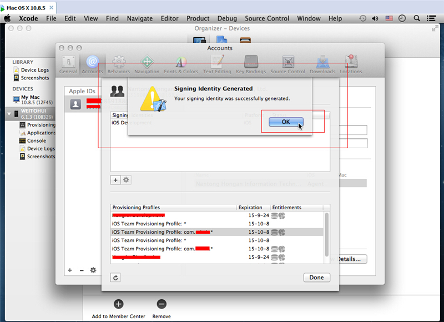
Task: Open the Apple IDs gear action menu
Action: (x=93, y=270)
